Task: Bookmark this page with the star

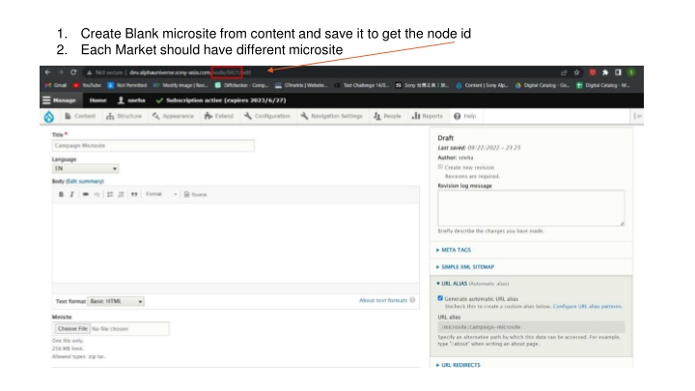Action: click(576, 72)
